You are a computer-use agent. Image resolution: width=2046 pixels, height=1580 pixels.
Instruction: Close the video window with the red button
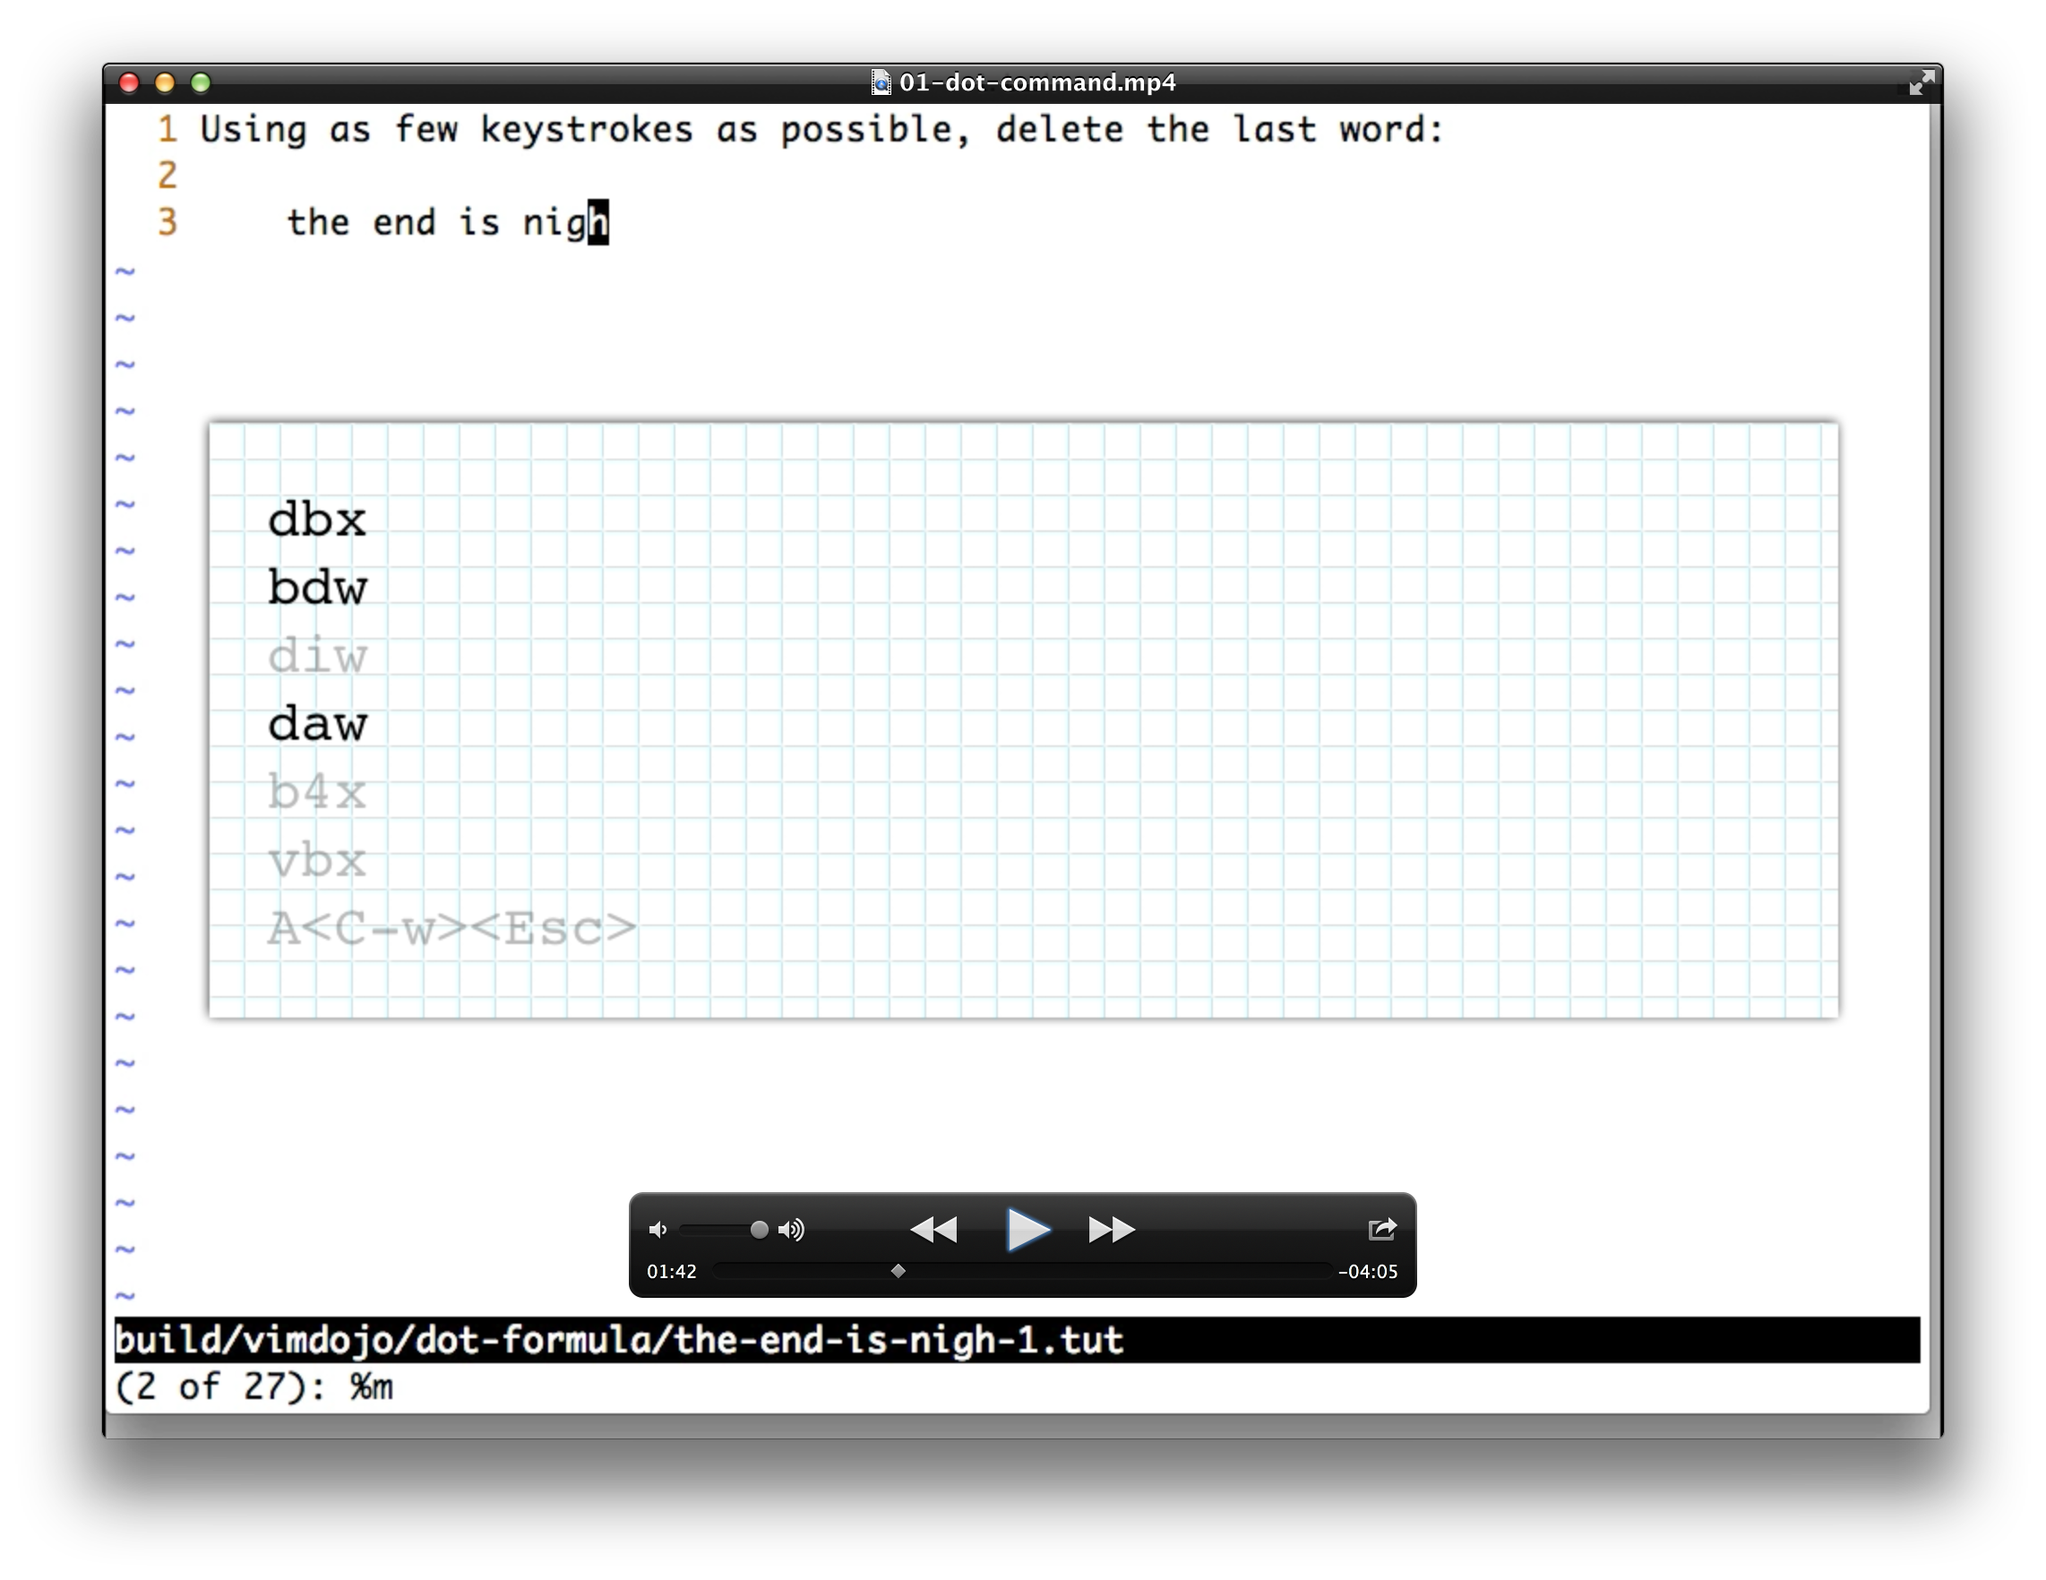point(129,83)
